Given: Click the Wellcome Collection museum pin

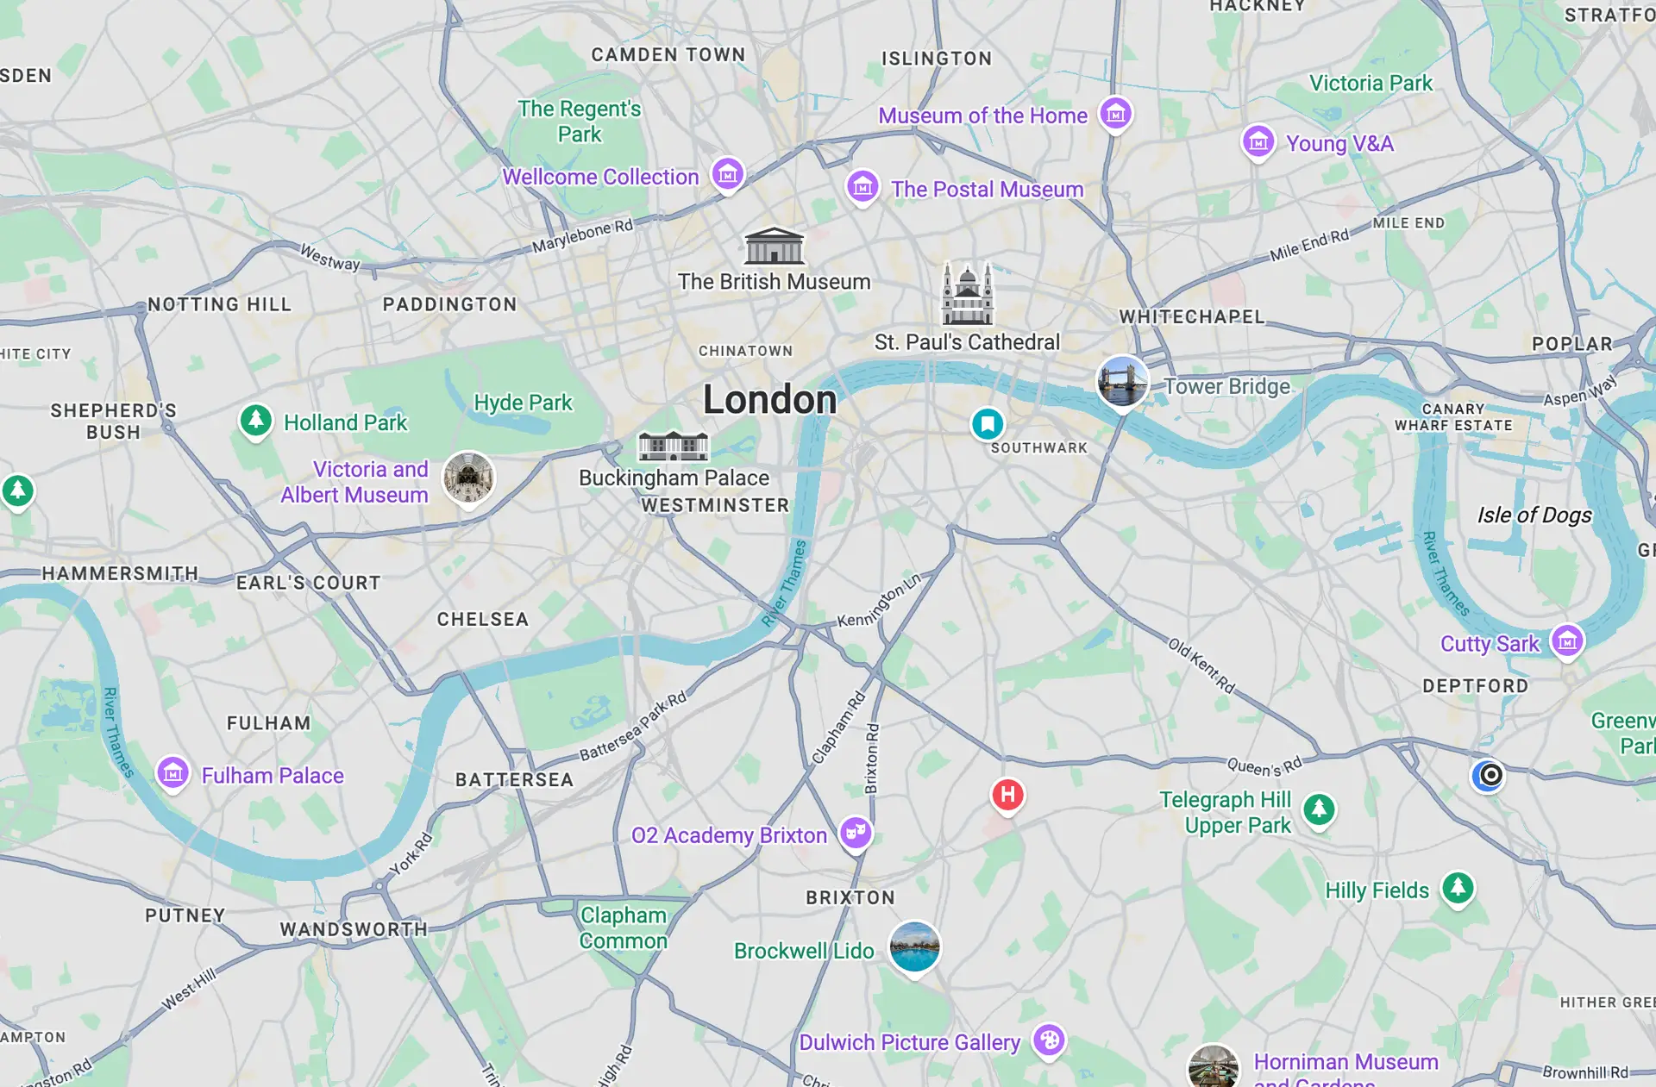Looking at the screenshot, I should (727, 175).
